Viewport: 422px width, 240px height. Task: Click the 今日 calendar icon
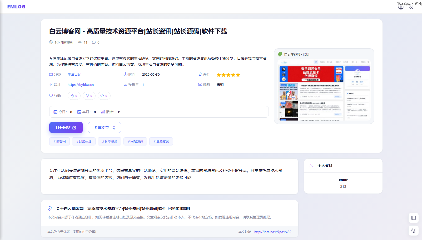click(55, 112)
